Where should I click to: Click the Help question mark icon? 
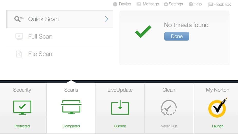click(x=191, y=4)
